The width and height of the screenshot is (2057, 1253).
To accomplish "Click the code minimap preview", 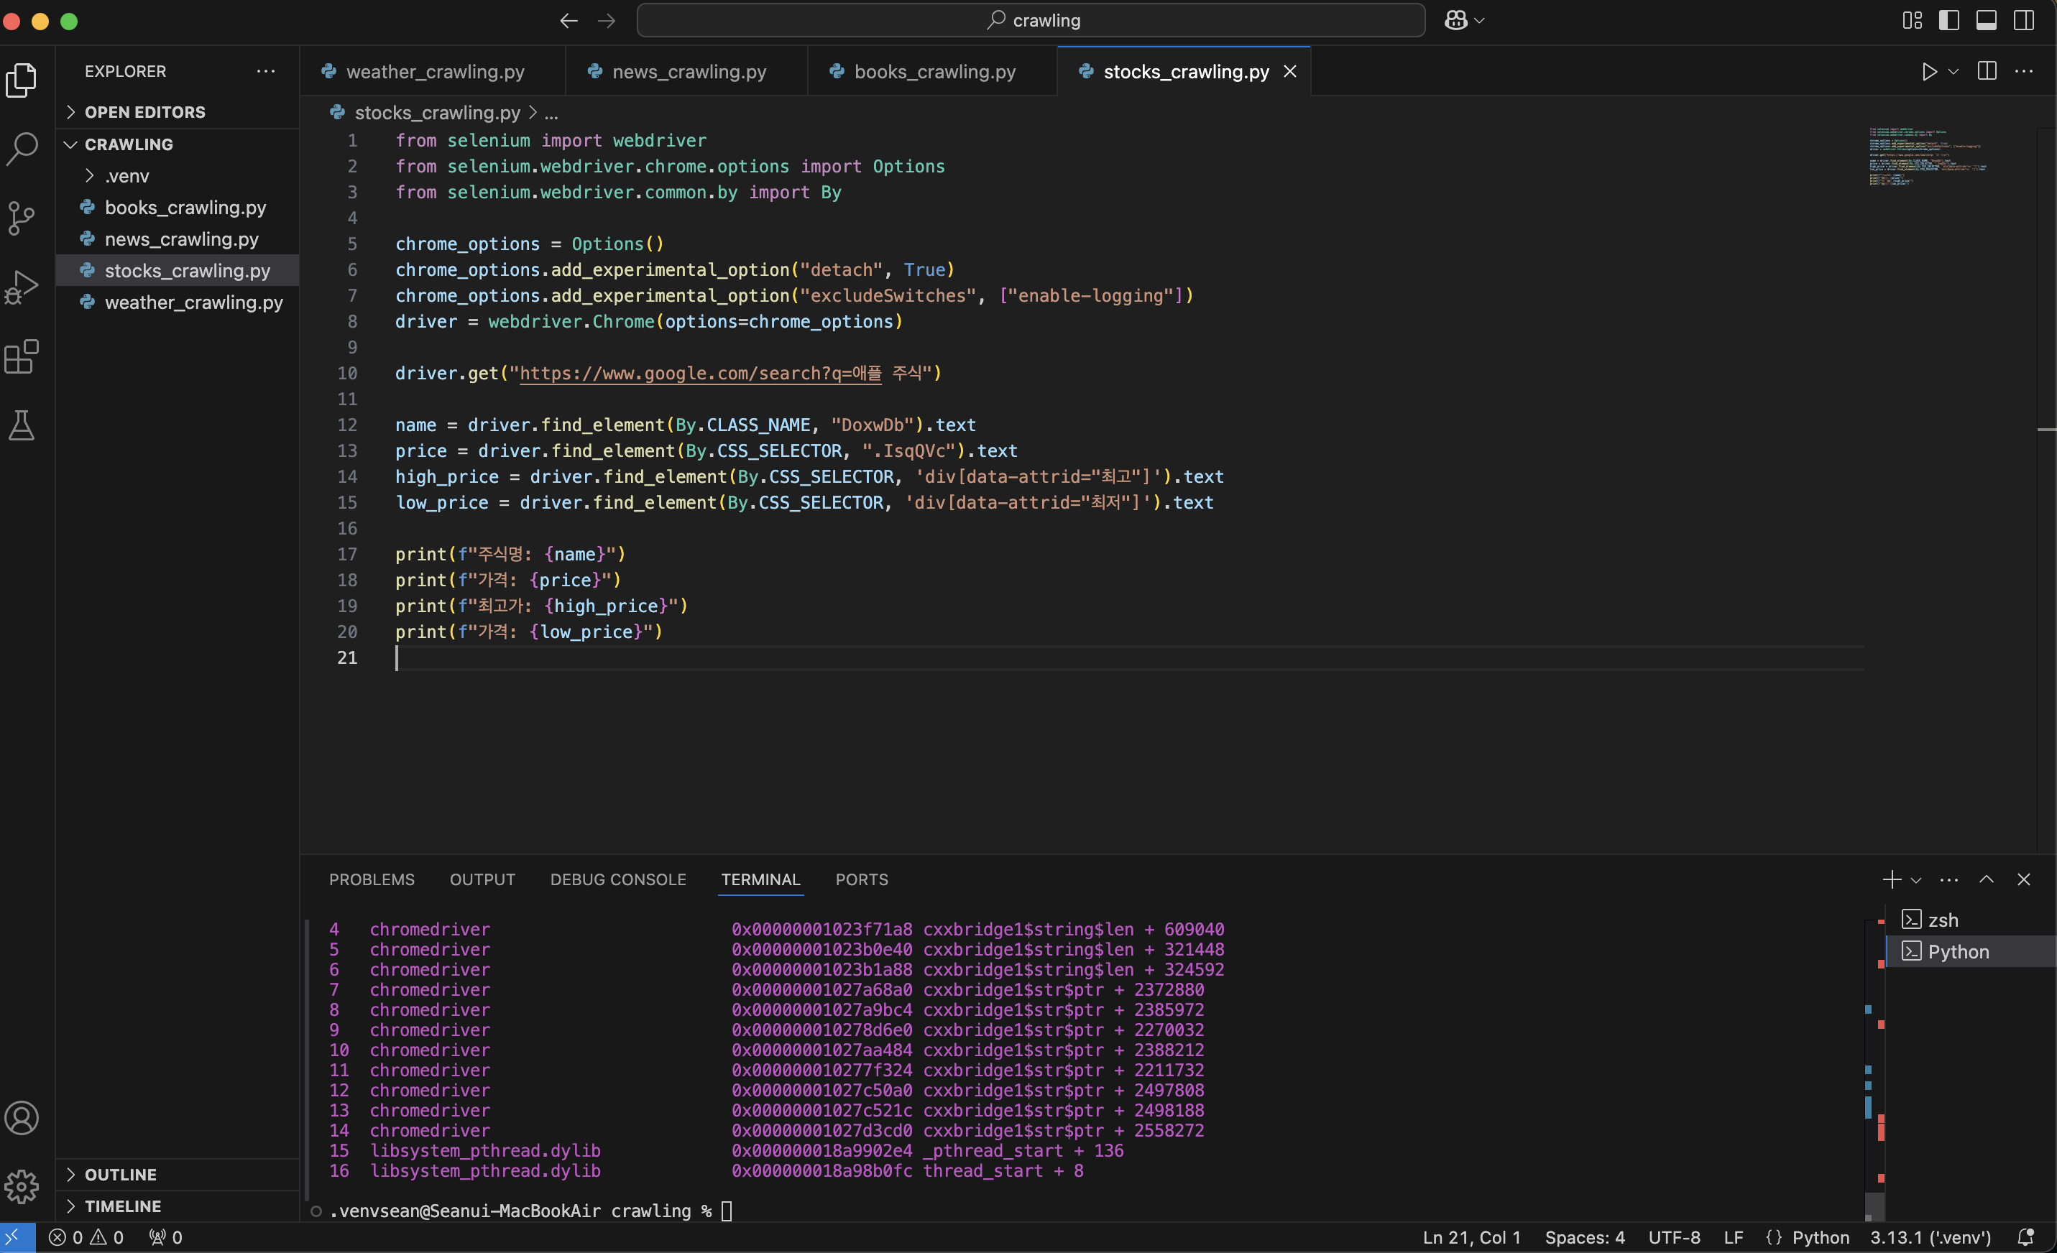I will [x=1928, y=156].
